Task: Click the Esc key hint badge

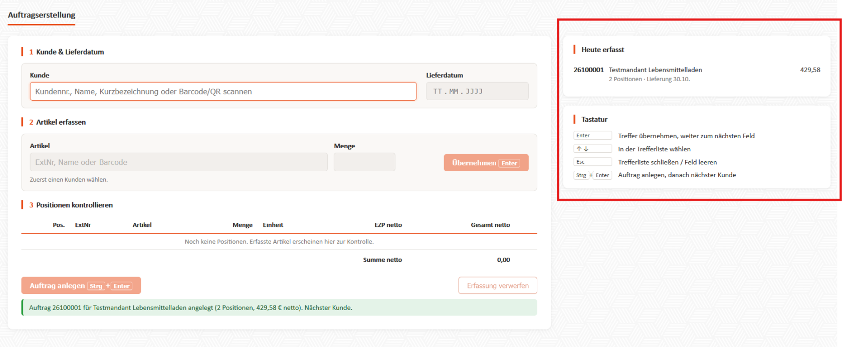Action: [592, 162]
